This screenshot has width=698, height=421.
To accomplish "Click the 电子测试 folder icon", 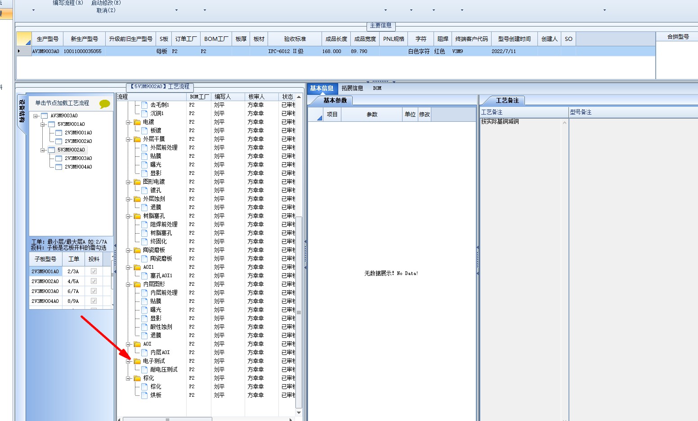I will (x=137, y=361).
